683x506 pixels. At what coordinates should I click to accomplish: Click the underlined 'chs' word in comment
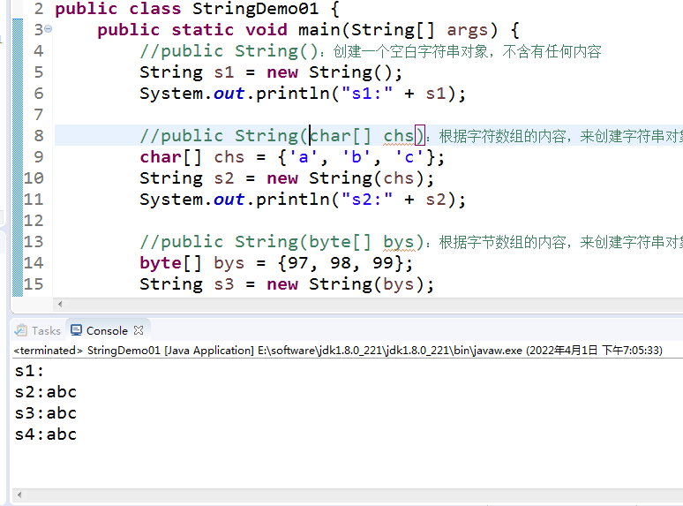(398, 135)
